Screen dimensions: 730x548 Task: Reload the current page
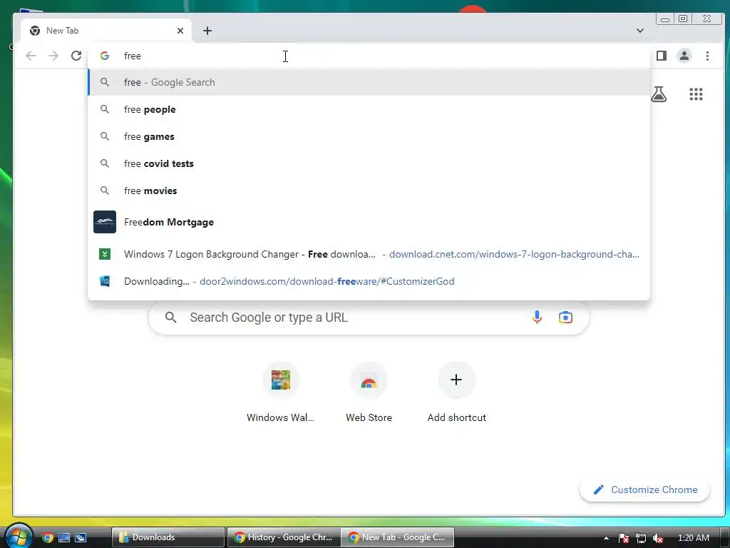[x=76, y=56]
